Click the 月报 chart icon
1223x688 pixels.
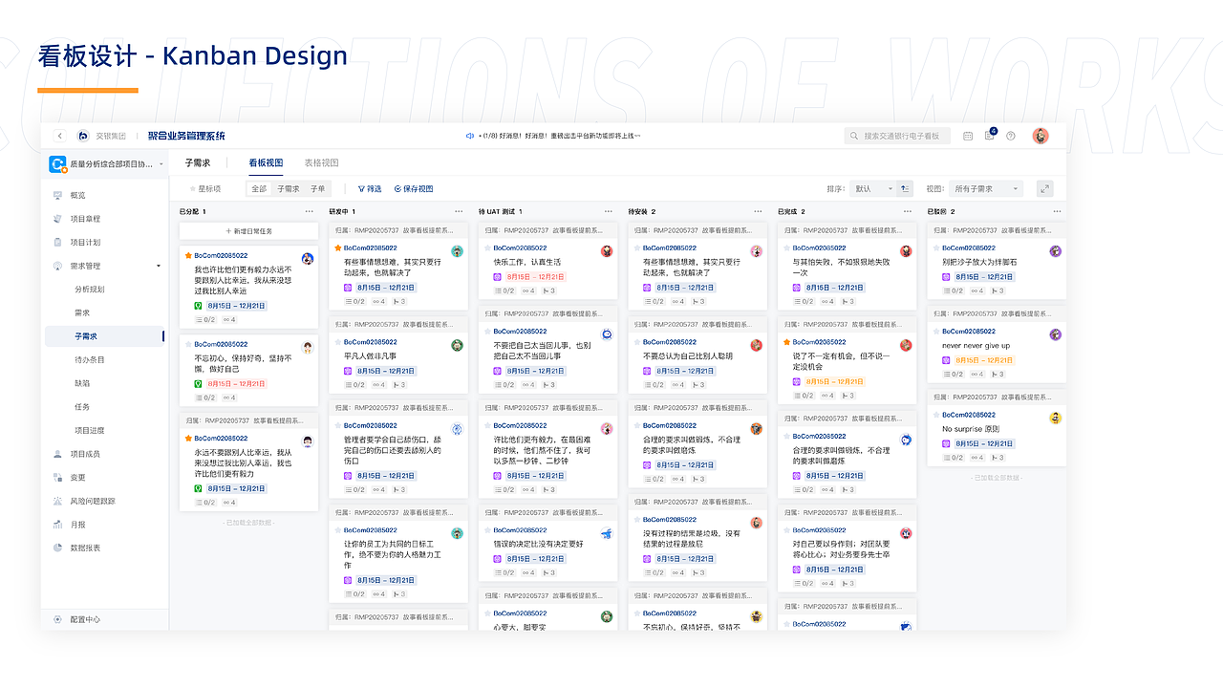[58, 525]
